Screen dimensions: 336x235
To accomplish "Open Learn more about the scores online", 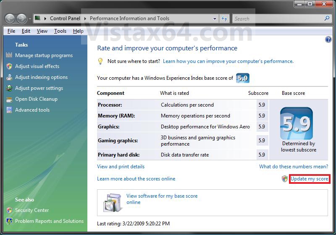I will pos(136,179).
